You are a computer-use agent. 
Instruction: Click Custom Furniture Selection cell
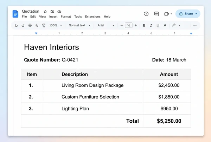point(93,97)
